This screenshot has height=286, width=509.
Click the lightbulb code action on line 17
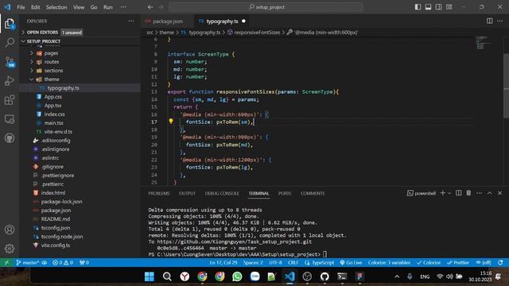click(x=171, y=122)
